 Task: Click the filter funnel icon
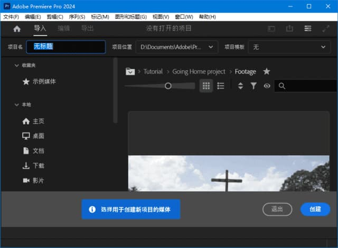(253, 86)
